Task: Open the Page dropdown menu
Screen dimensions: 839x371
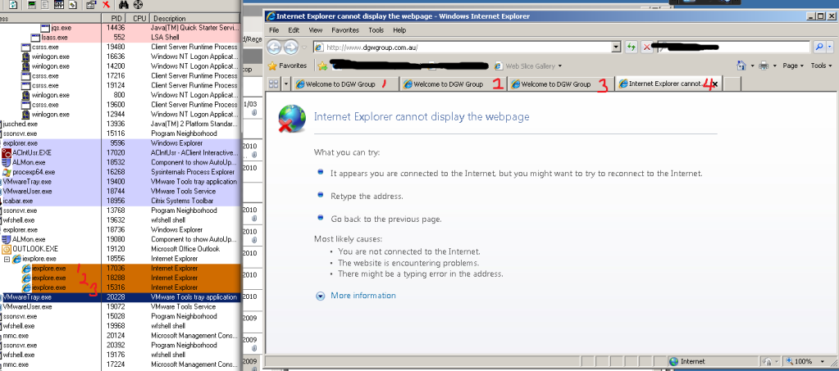Action: pos(793,66)
